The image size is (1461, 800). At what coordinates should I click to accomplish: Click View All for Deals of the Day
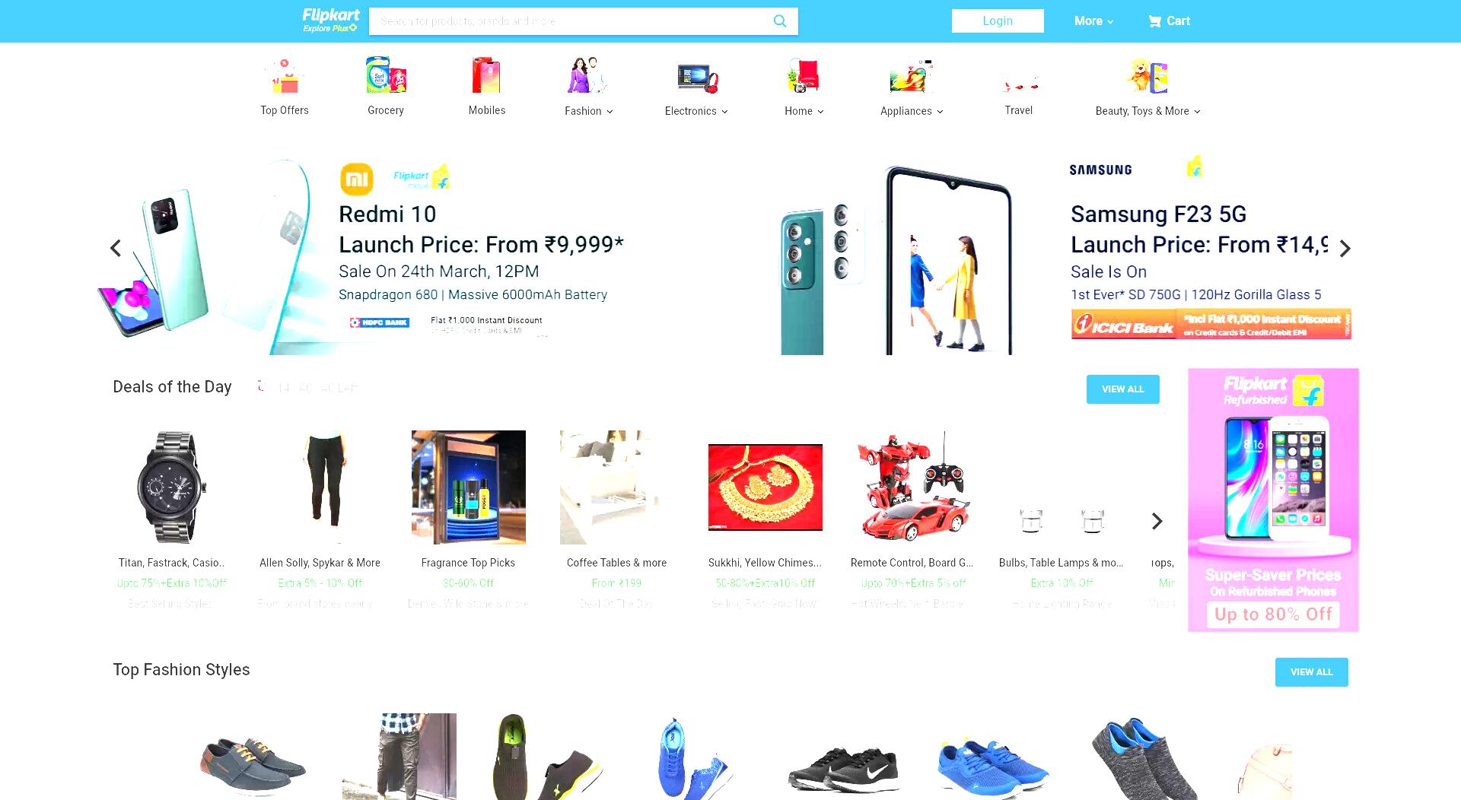(x=1123, y=389)
